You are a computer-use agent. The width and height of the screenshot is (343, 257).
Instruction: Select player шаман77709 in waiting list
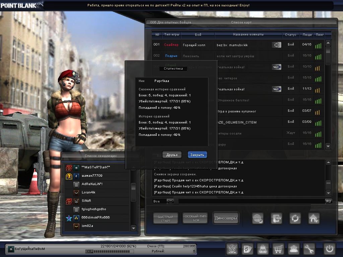(97, 176)
